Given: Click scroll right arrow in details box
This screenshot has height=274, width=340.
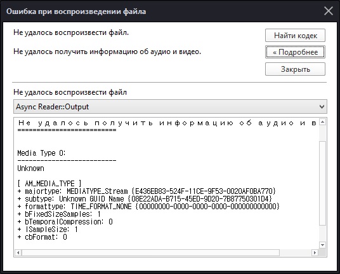Looking at the screenshot, I should point(315,253).
